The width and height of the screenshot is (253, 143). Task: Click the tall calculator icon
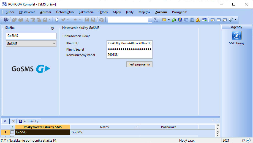(x=192, y=20)
